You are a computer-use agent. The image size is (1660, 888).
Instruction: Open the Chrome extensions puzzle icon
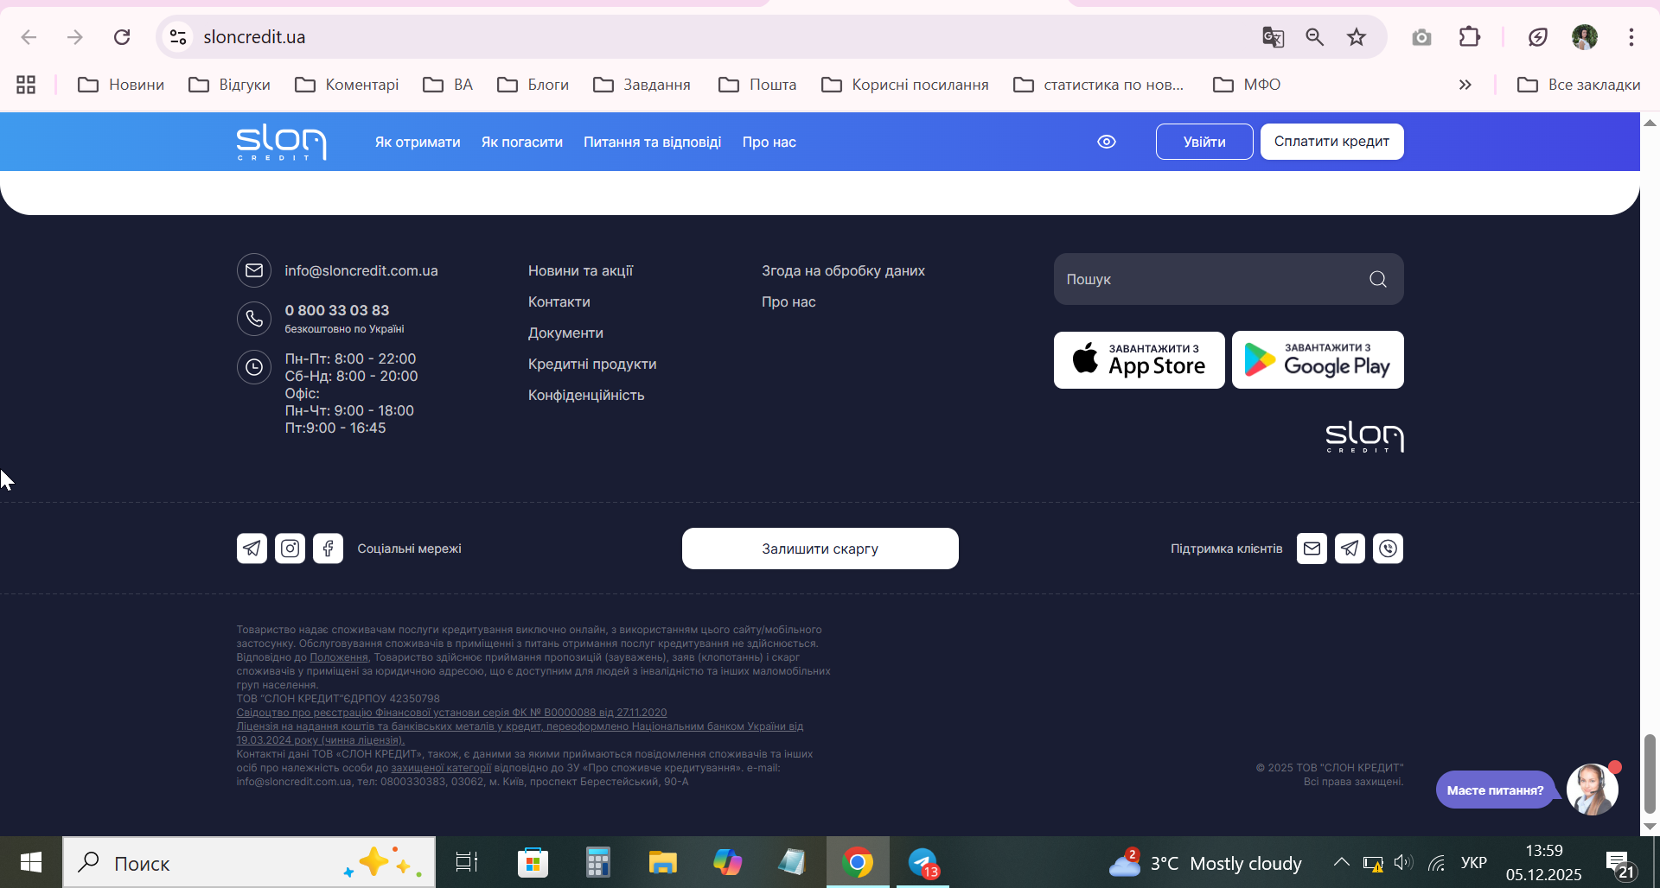pos(1470,37)
